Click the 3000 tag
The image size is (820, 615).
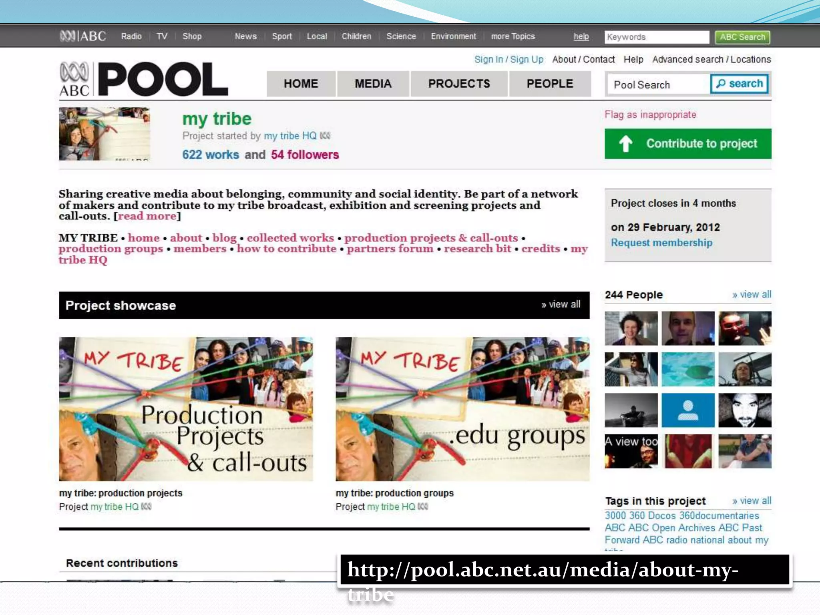(615, 516)
